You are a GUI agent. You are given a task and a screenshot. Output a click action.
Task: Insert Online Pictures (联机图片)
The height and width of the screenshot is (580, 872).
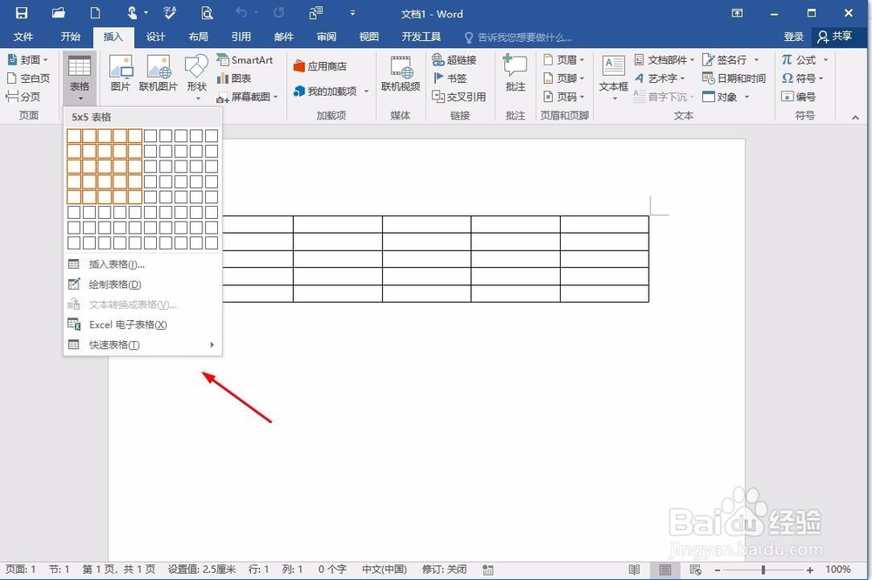(159, 73)
